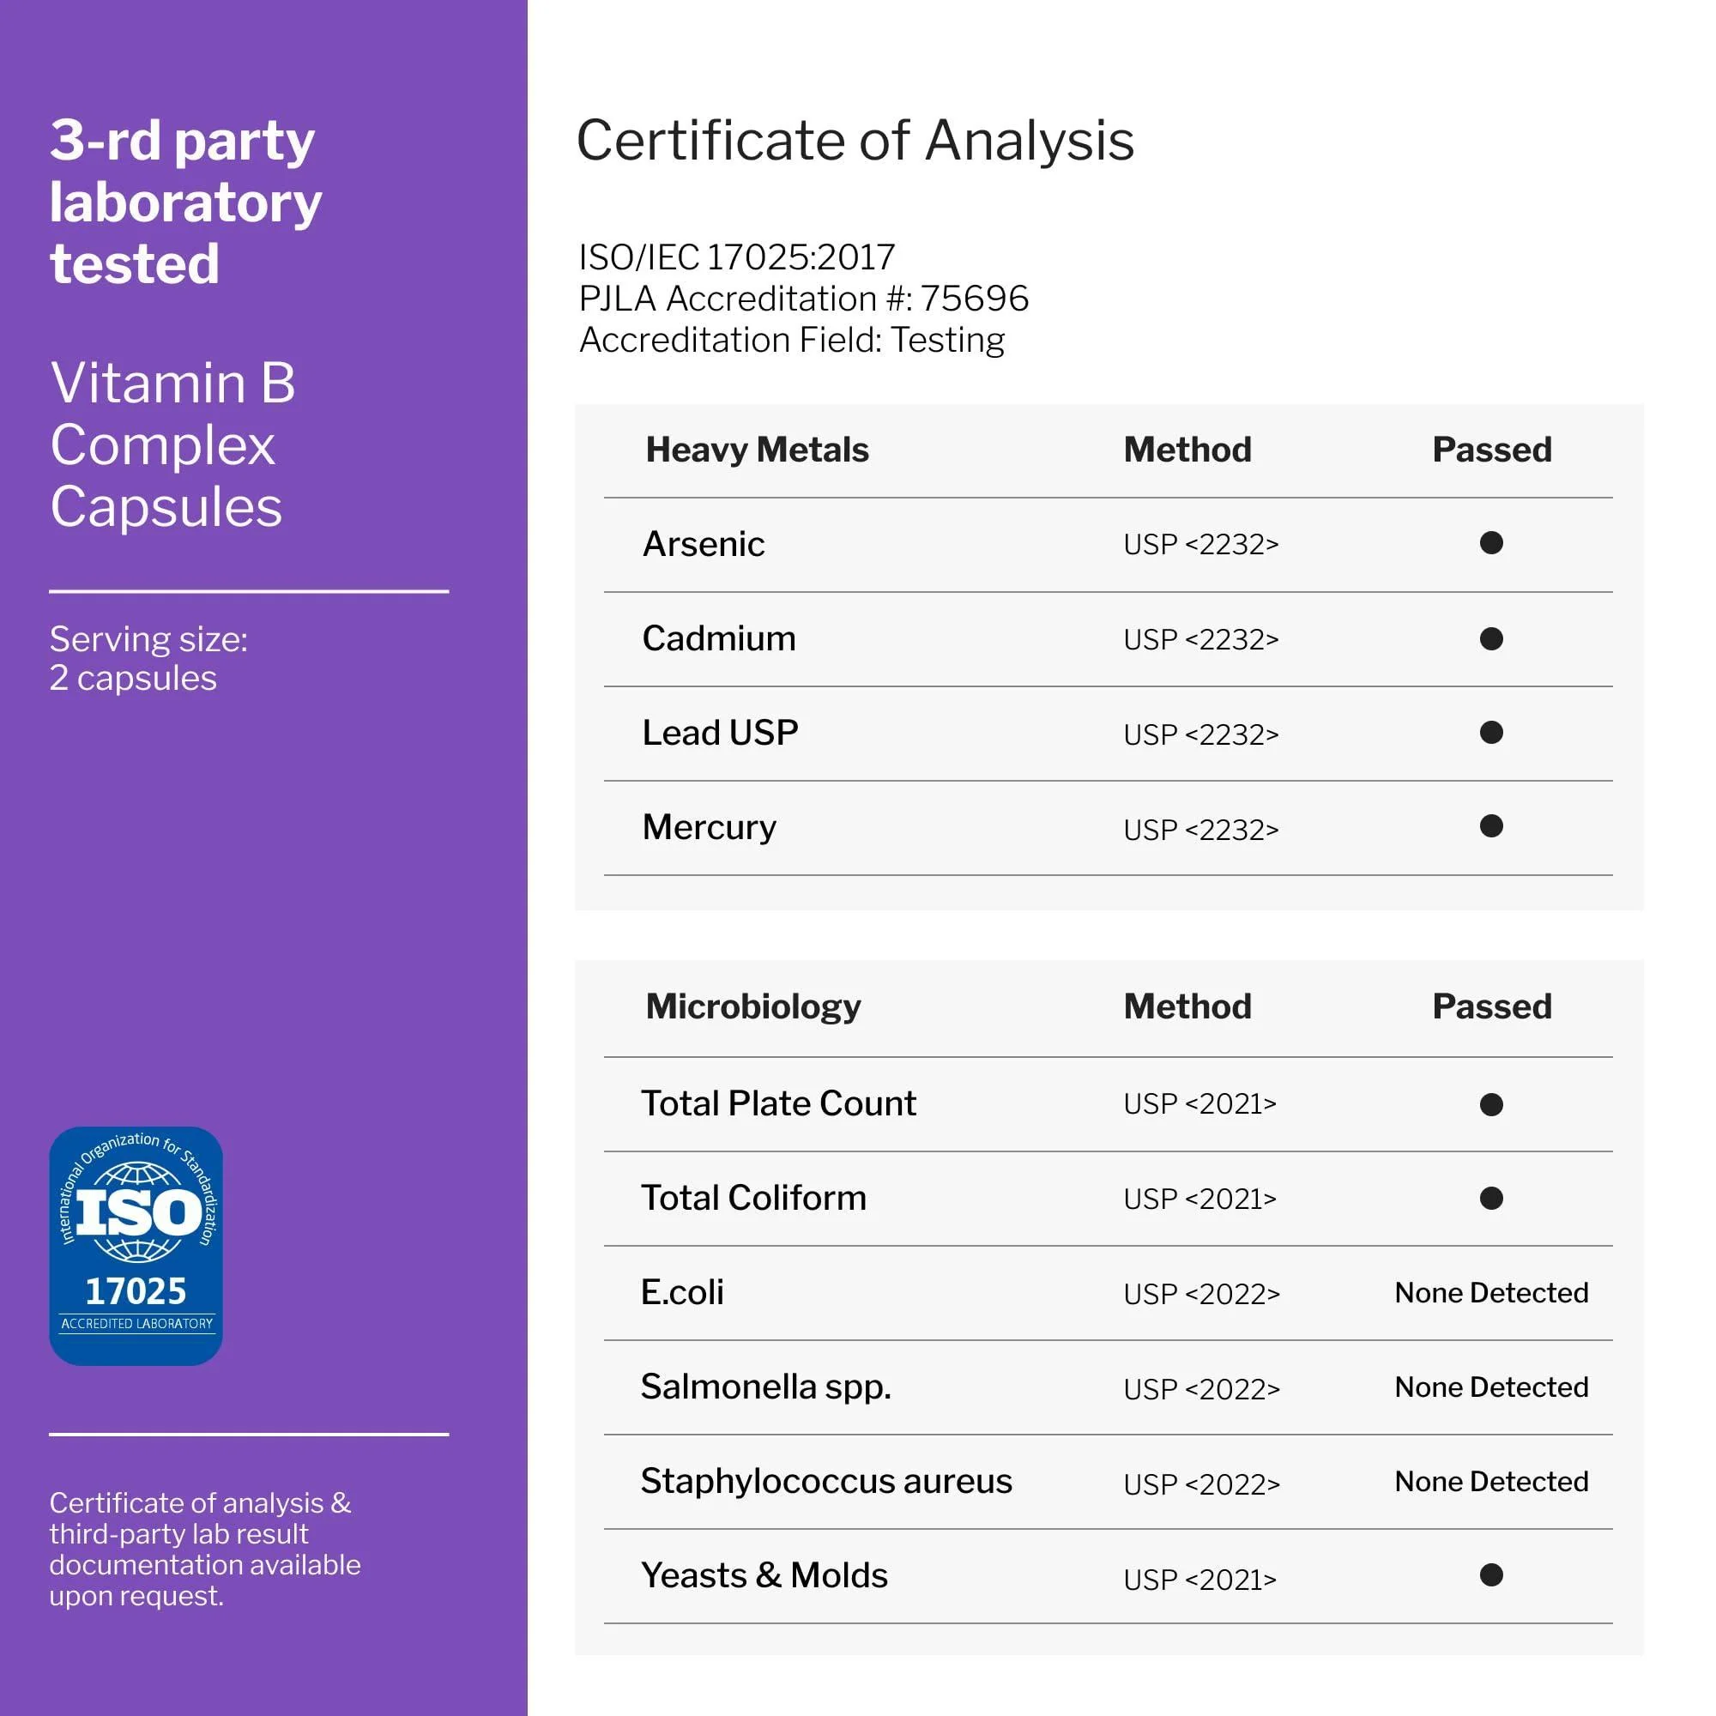Click the Yeasts & Molds passed dot

(x=1491, y=1574)
